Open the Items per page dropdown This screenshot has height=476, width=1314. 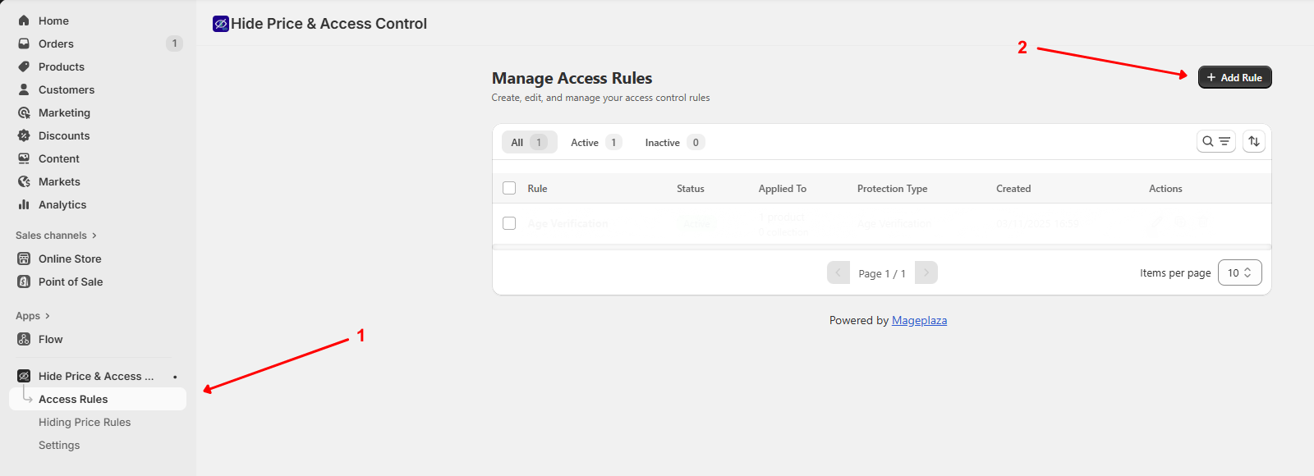(x=1240, y=272)
